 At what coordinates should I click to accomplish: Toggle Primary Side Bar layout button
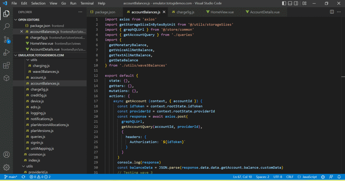(284, 3)
